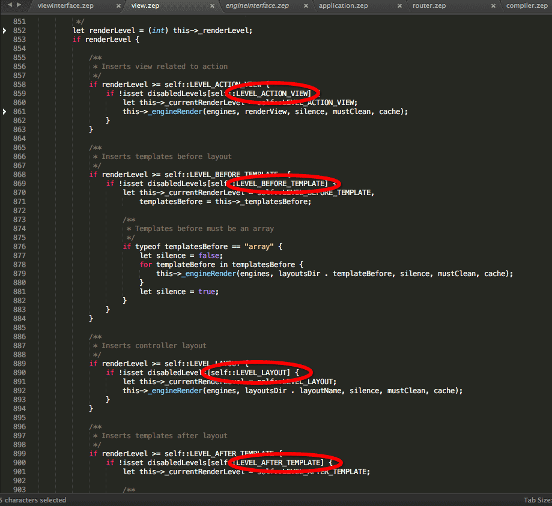Click the next-tab right arrow
Screen dimensions: 552x506
tap(19, 5)
